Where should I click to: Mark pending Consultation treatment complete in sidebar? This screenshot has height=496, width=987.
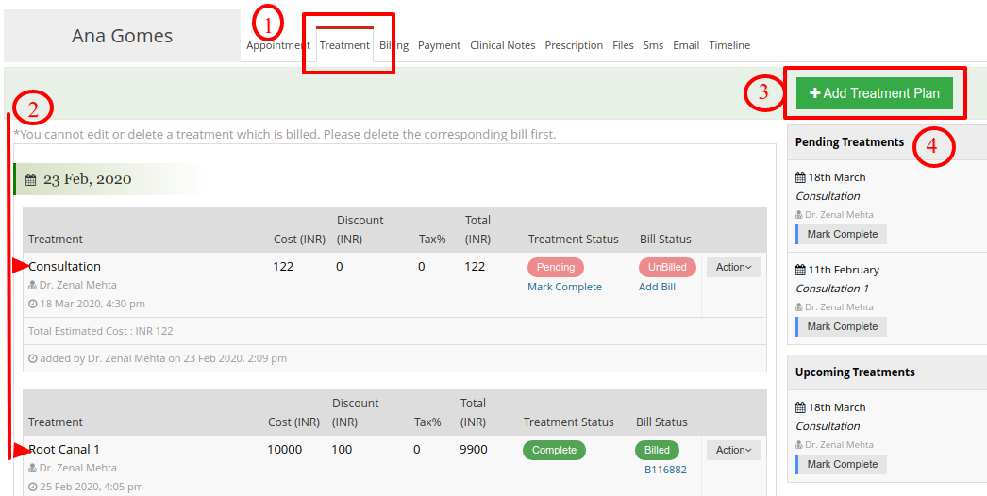click(x=843, y=234)
